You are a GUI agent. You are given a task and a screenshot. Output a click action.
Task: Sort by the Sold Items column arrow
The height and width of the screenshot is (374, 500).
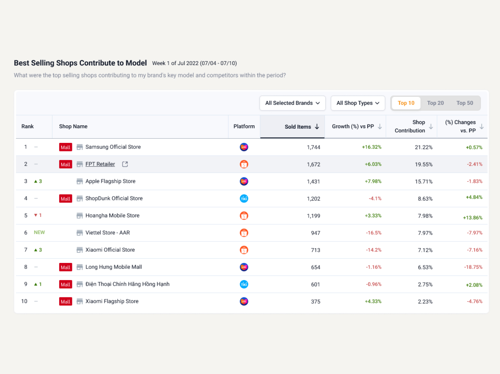(317, 127)
